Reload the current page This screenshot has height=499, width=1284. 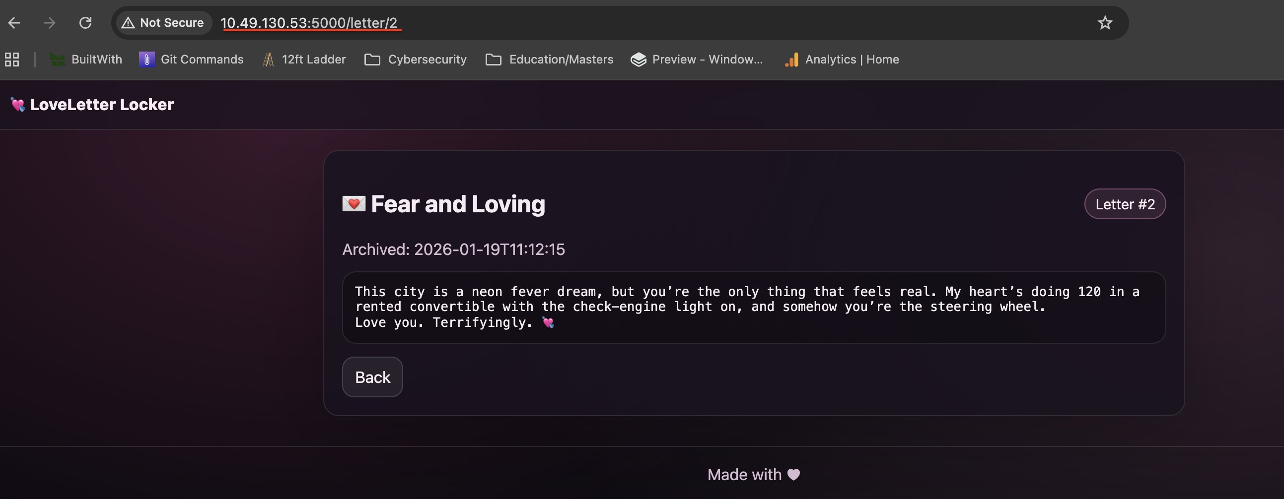[x=85, y=22]
